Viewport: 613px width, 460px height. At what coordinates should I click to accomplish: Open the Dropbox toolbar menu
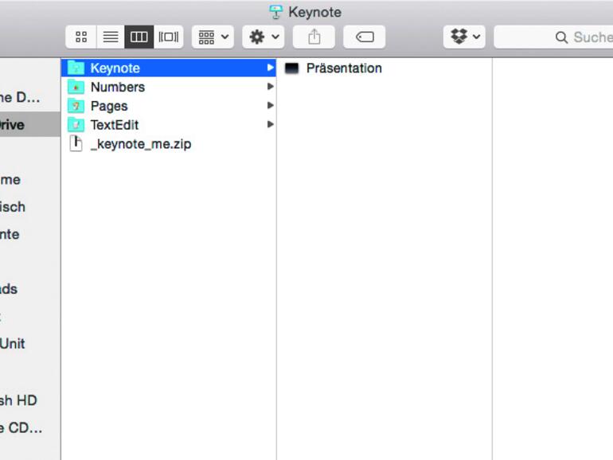click(x=464, y=37)
